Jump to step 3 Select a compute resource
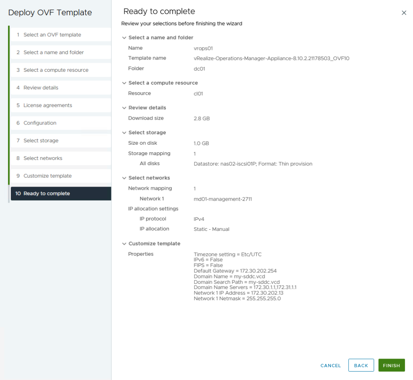413x380 pixels. coord(56,70)
